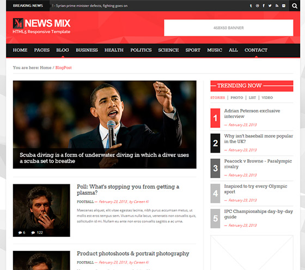
Task: Click the Flickr social icon
Action: [x=284, y=5]
